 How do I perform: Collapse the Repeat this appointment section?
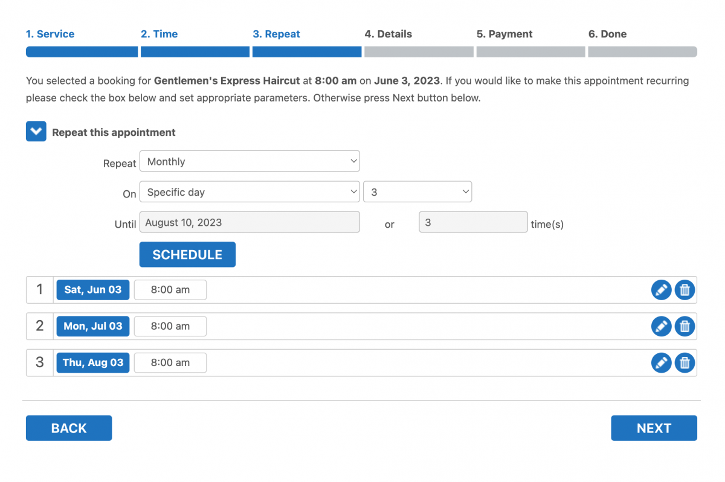(x=36, y=131)
